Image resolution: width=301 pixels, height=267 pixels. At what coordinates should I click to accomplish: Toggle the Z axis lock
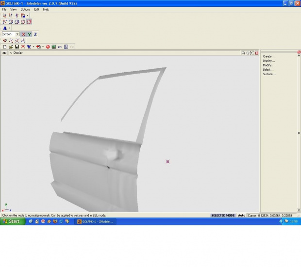pyautogui.click(x=35, y=34)
